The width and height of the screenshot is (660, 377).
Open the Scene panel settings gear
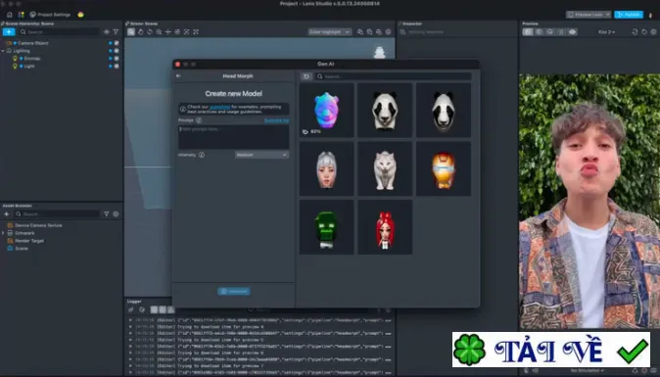[x=388, y=32]
